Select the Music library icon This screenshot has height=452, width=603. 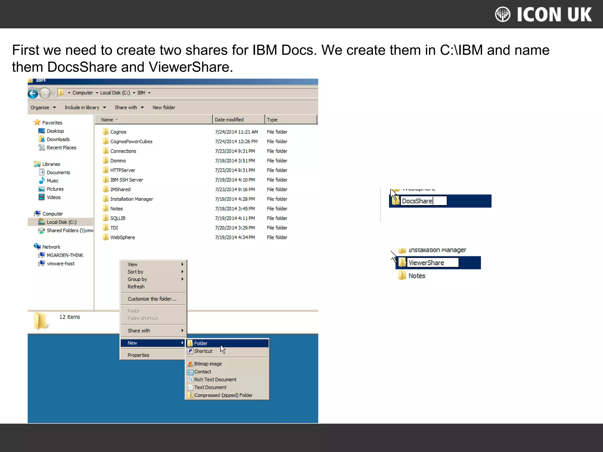pos(42,180)
